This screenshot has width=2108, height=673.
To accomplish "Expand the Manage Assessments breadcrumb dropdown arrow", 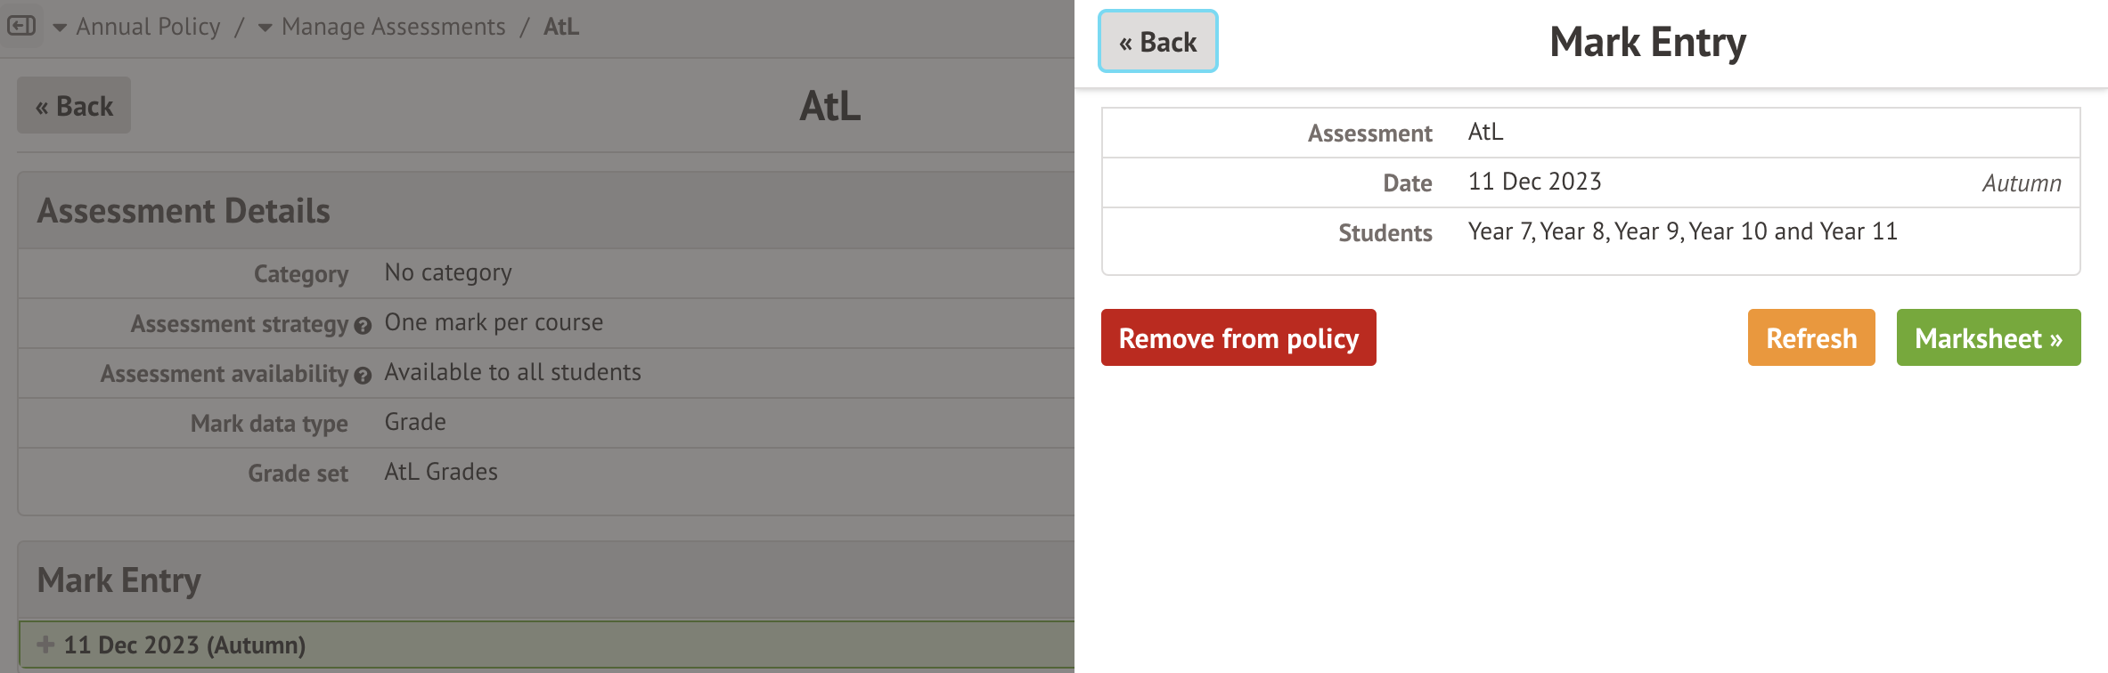I will click(265, 28).
